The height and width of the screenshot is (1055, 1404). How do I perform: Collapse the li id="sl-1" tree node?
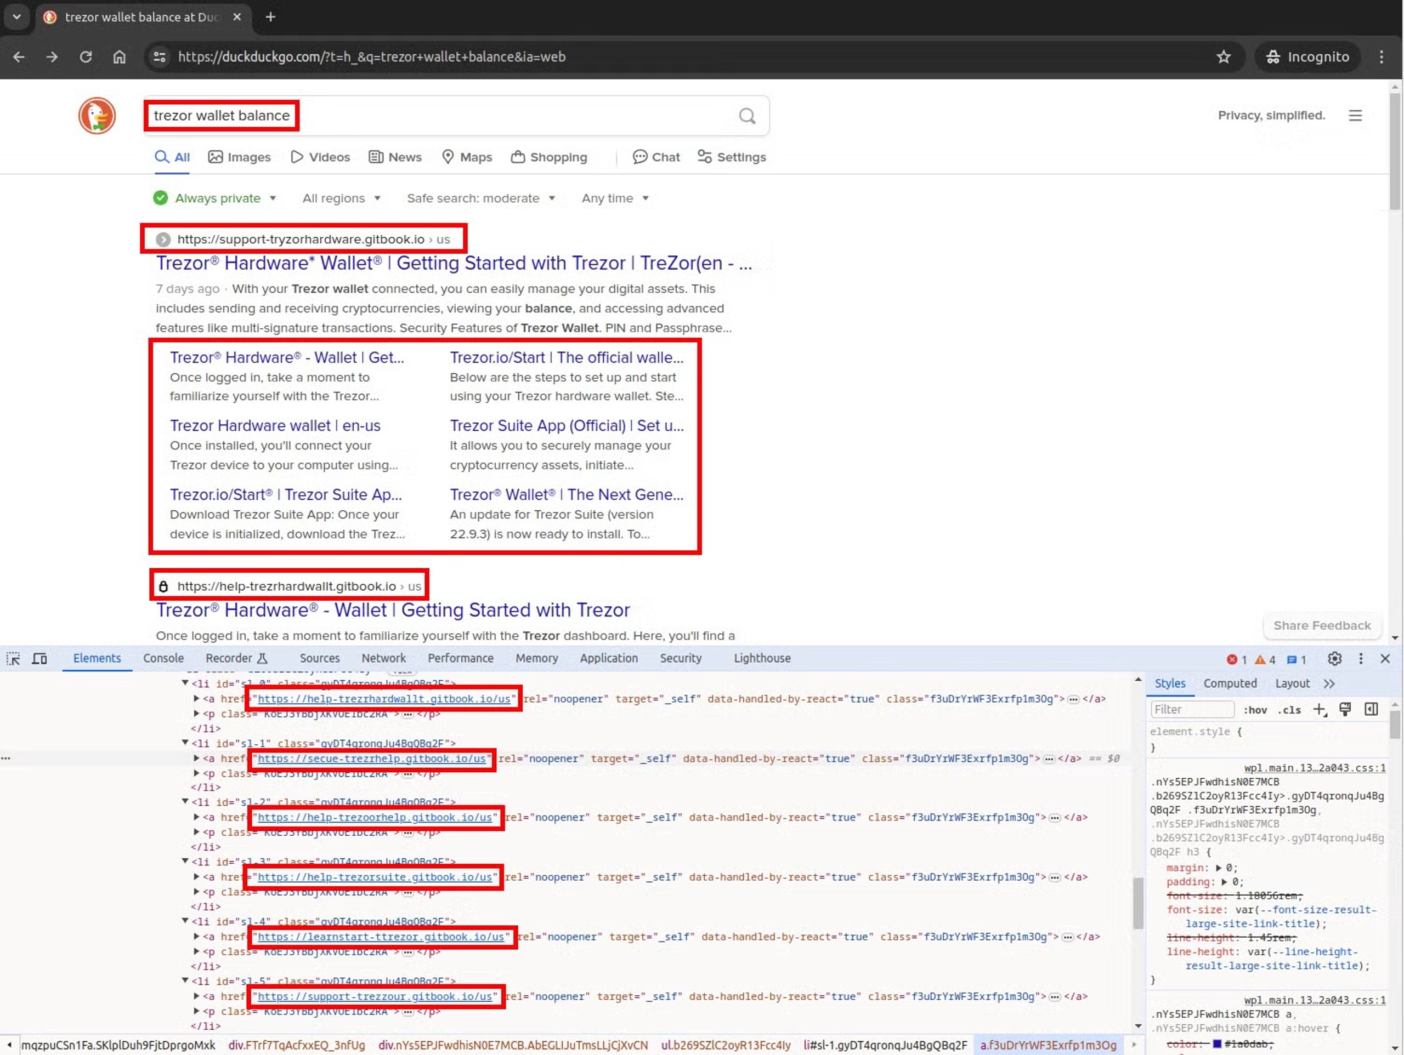[x=185, y=742]
